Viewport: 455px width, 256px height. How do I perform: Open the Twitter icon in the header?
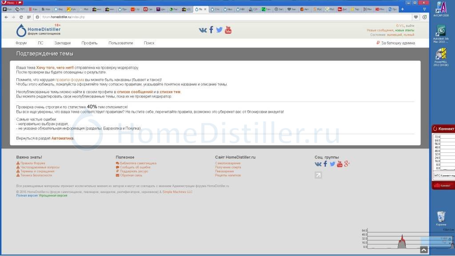click(x=220, y=30)
